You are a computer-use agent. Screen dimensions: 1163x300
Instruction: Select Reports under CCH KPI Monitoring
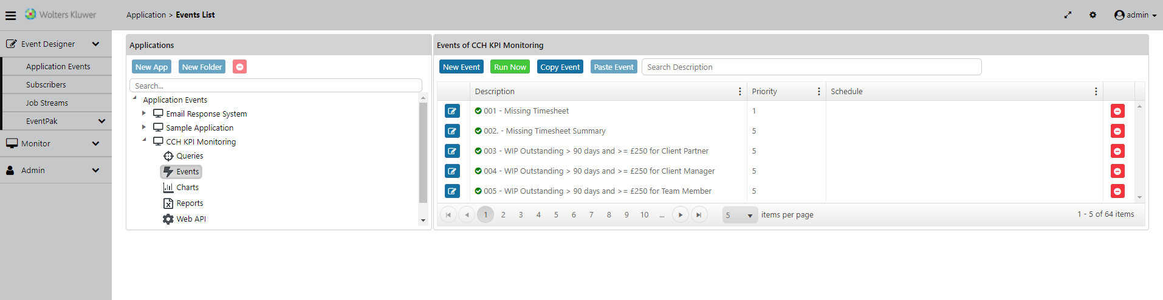184,203
